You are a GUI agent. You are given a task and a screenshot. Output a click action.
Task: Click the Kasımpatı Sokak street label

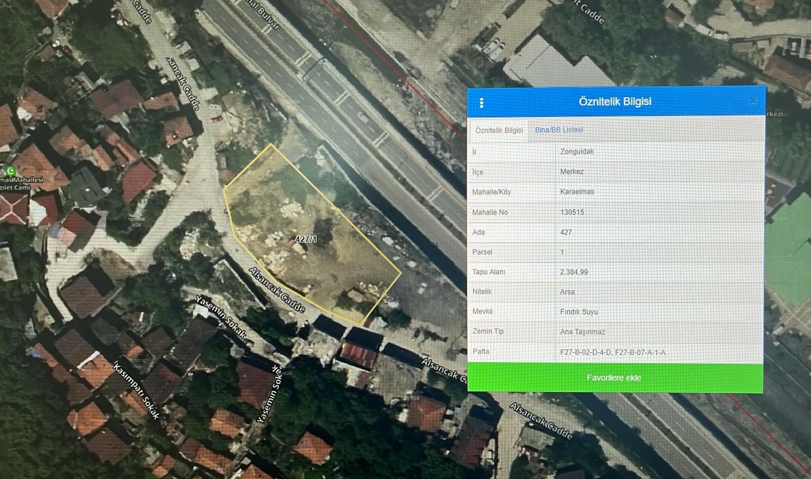[x=136, y=391]
